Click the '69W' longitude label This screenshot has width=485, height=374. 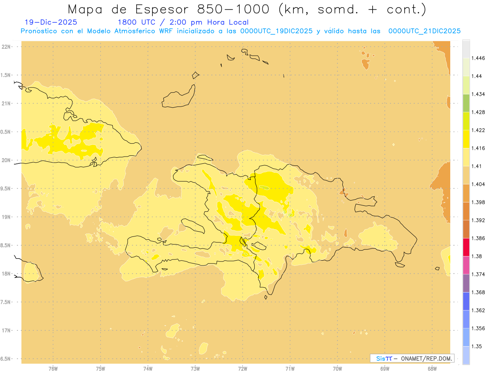(385, 369)
